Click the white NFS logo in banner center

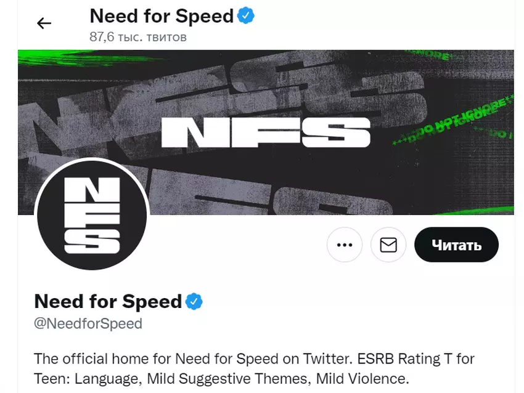click(265, 132)
